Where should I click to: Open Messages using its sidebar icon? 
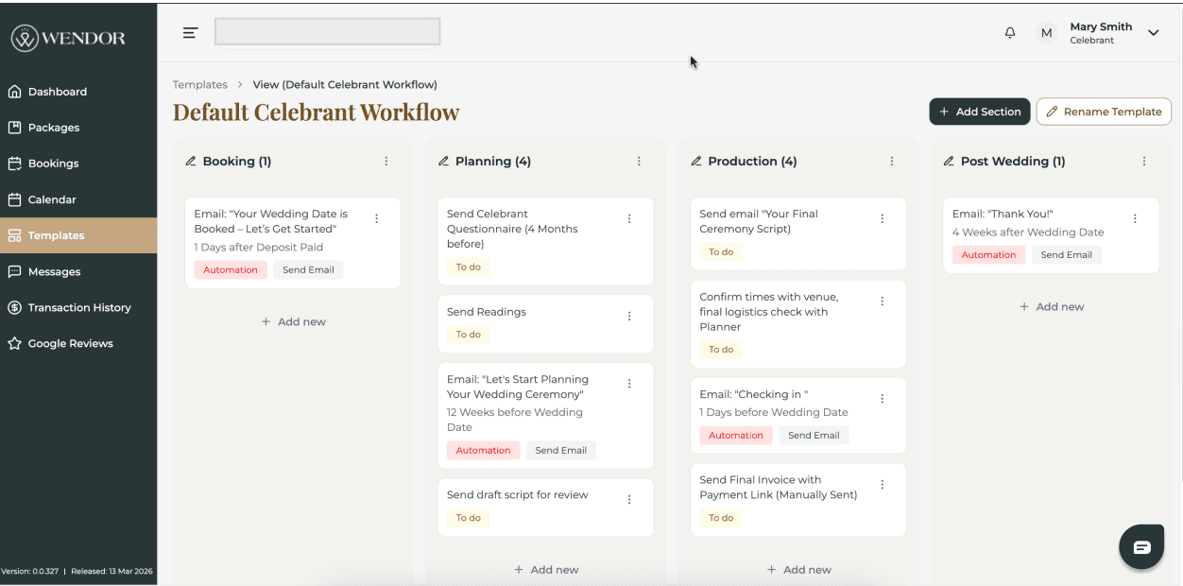click(x=13, y=271)
